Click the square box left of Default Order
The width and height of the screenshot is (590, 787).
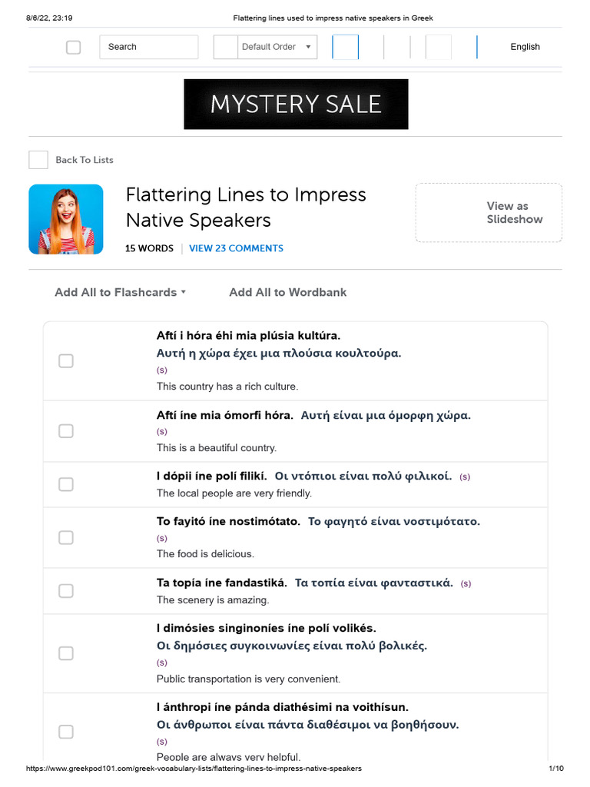click(226, 47)
